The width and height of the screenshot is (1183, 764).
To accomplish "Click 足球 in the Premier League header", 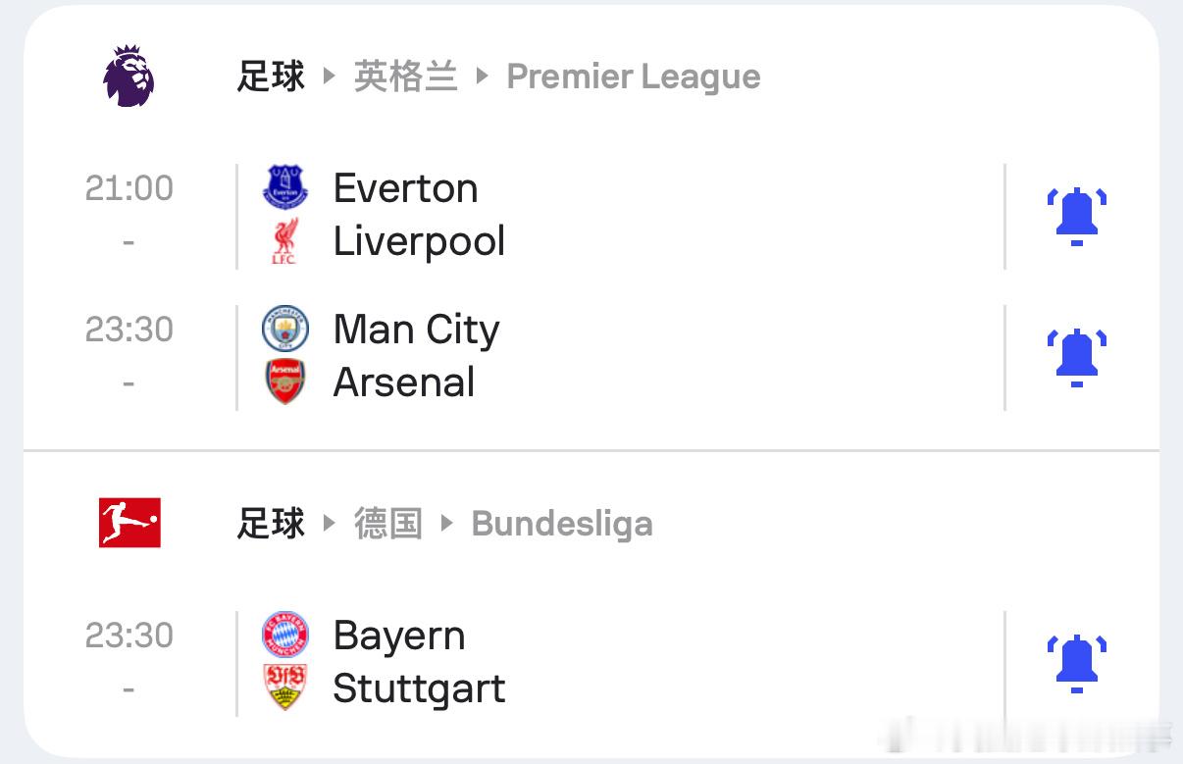I will [271, 76].
